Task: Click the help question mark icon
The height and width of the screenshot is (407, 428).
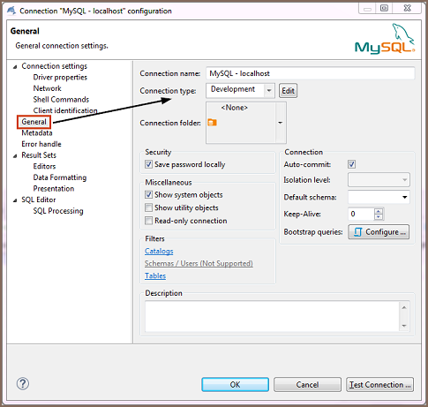Action: 23,384
